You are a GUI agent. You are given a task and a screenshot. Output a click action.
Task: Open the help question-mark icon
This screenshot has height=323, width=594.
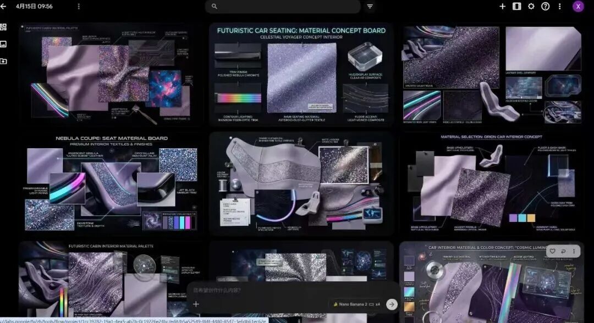tap(545, 6)
